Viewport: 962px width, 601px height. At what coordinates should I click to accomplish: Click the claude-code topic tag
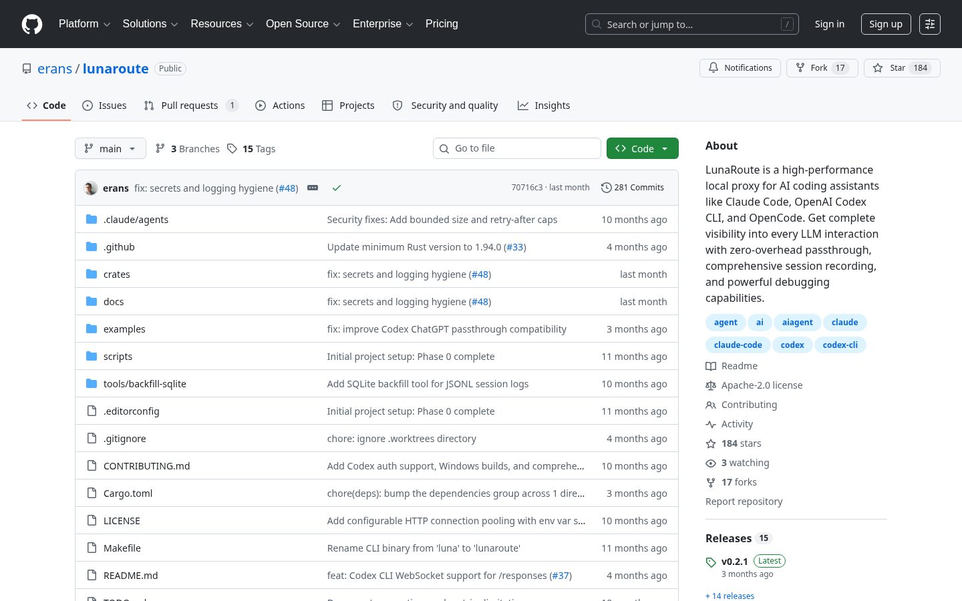(738, 345)
